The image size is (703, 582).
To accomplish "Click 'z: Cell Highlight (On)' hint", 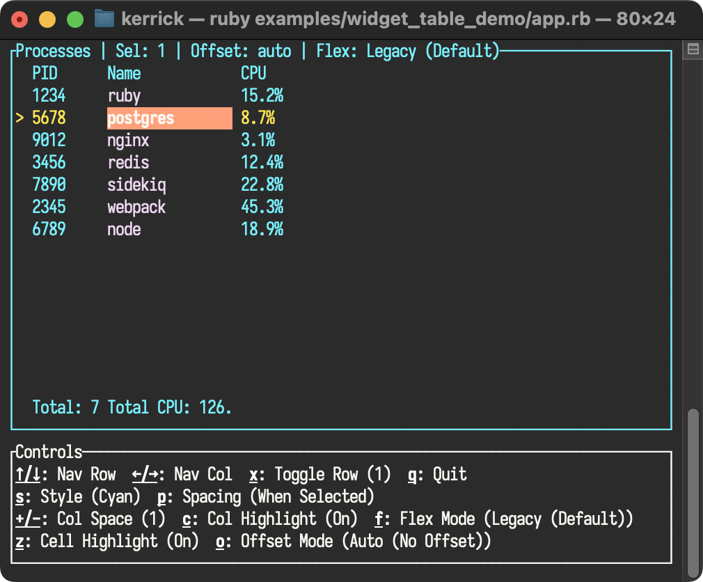I will [x=107, y=542].
